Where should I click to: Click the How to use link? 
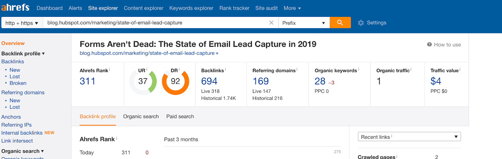447,45
